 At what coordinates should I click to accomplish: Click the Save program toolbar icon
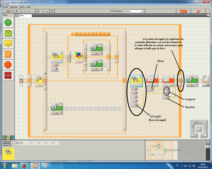coord(12,11)
